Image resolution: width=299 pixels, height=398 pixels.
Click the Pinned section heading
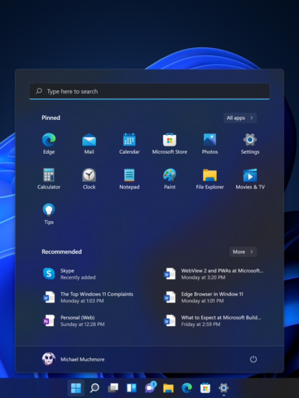(x=51, y=118)
